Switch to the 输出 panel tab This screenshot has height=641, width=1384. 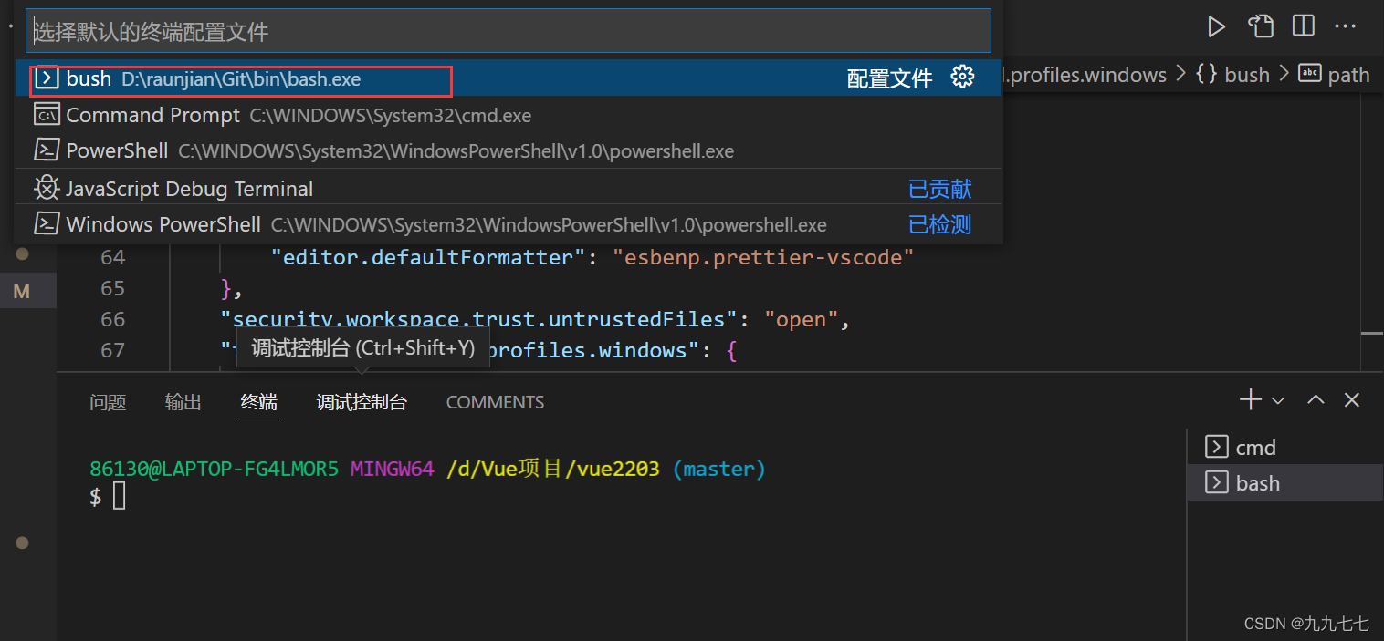tap(183, 402)
